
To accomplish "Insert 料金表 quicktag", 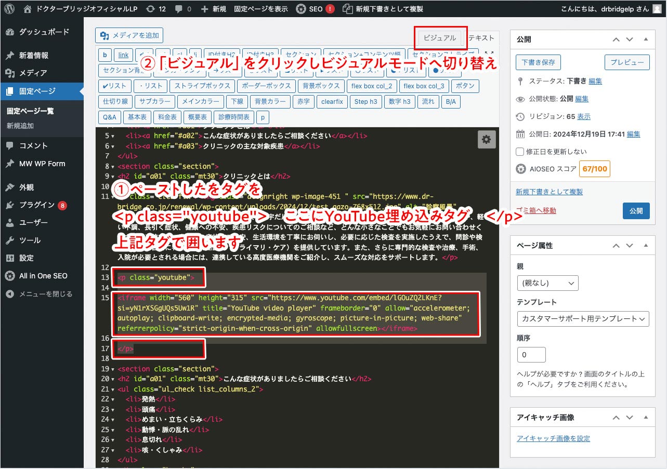I will point(167,117).
